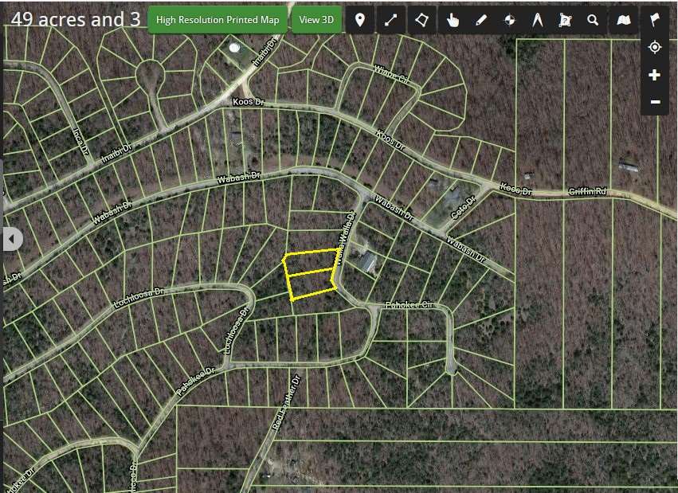Open High Resolution Printed Map
Viewport: 678px width, 493px height.
pos(218,20)
